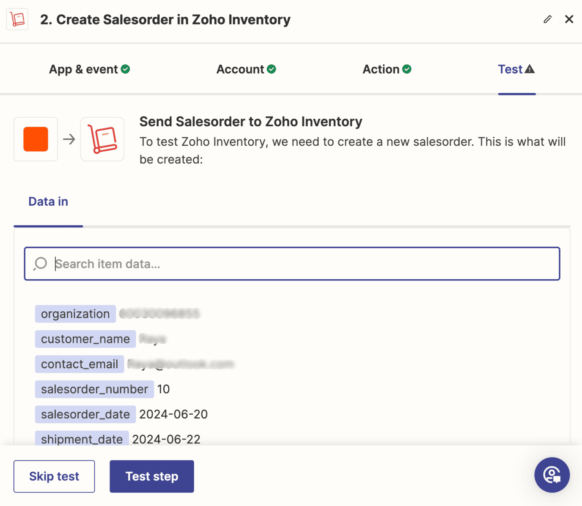Click the Zoho Inventory cart app icon
The height and width of the screenshot is (506, 582).
click(x=102, y=139)
